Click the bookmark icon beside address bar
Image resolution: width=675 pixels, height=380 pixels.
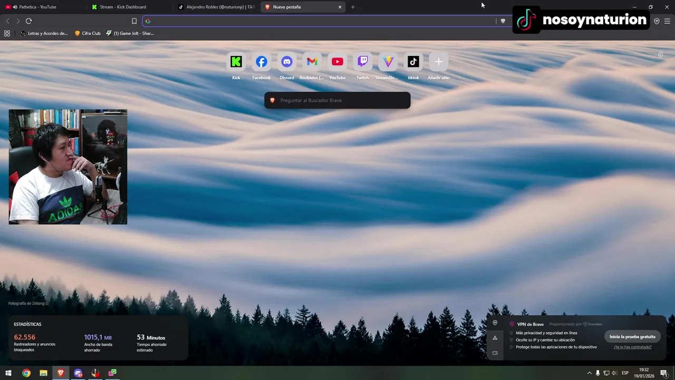(x=134, y=21)
